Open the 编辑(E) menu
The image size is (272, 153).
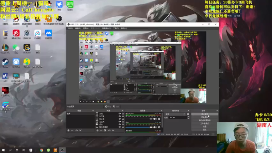(78, 28)
